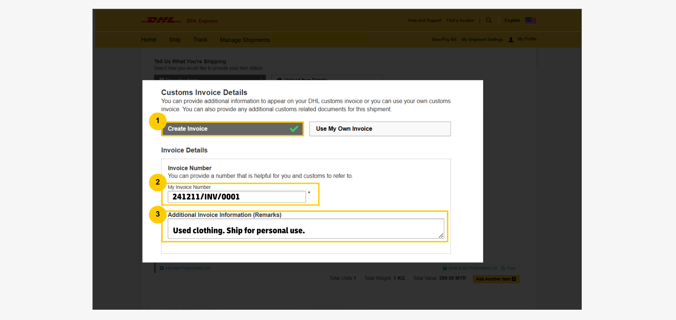Click Add from Product/Item List link
This screenshot has width=676, height=320.
188,268
